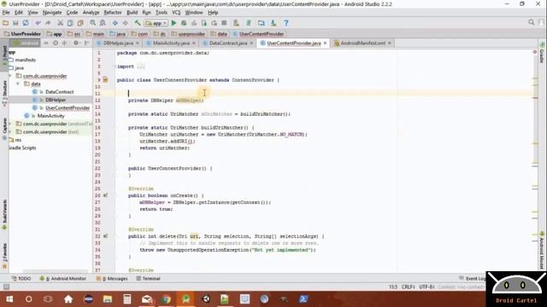Open Chrome from the Windows taskbar
Screen dimensions: 547x307
click(x=167, y=298)
